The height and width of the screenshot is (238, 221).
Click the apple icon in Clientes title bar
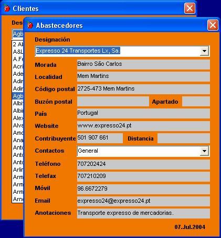click(x=7, y=8)
